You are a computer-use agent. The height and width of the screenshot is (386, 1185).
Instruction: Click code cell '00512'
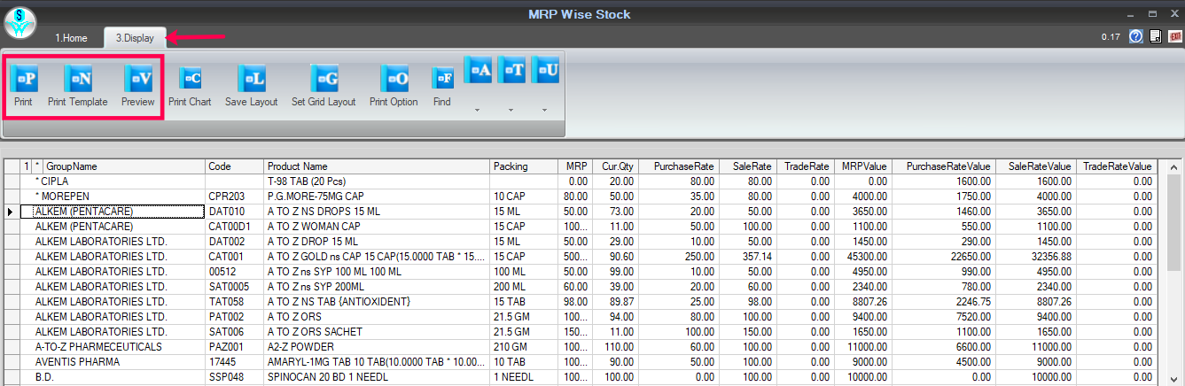[235, 272]
